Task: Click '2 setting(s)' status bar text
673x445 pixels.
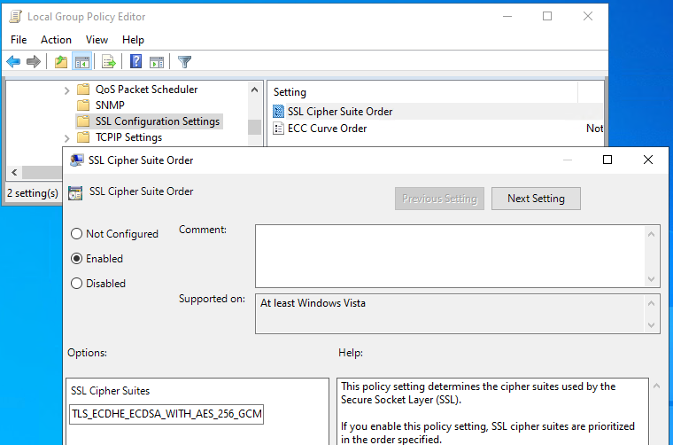Action: tap(33, 193)
